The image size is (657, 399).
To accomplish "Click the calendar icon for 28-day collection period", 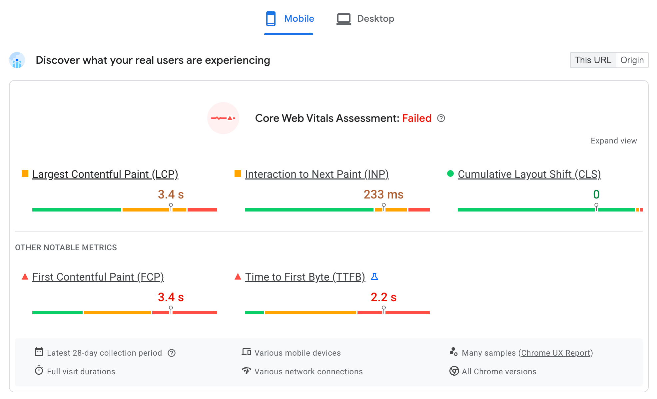I will point(39,352).
